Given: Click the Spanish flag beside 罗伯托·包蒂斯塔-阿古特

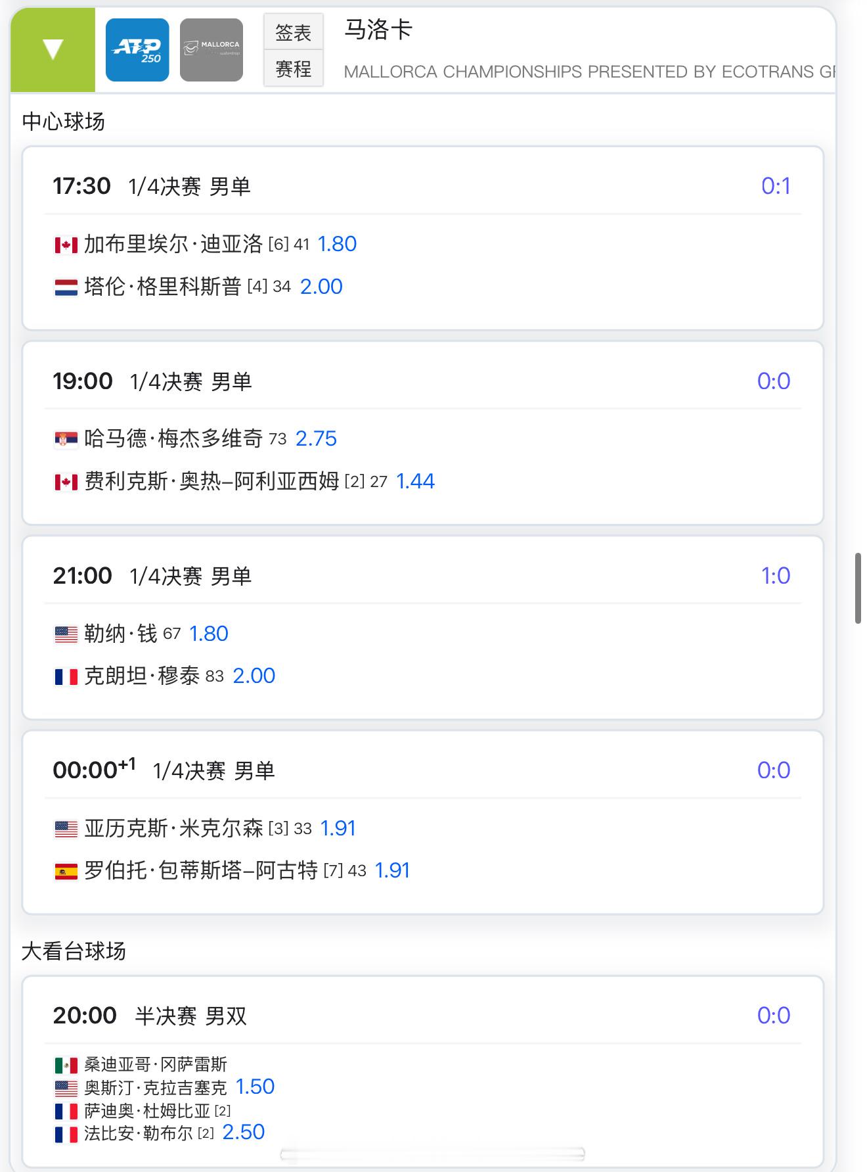Looking at the screenshot, I should pyautogui.click(x=66, y=872).
